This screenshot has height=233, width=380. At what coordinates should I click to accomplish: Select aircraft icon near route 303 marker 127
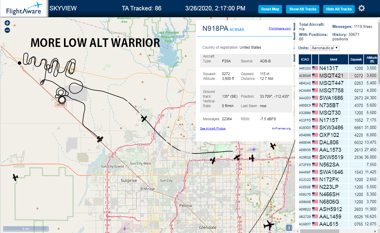point(144,119)
